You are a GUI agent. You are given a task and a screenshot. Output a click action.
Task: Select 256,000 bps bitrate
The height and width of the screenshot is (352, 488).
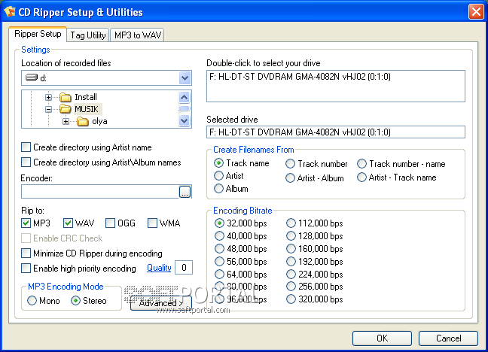(291, 286)
